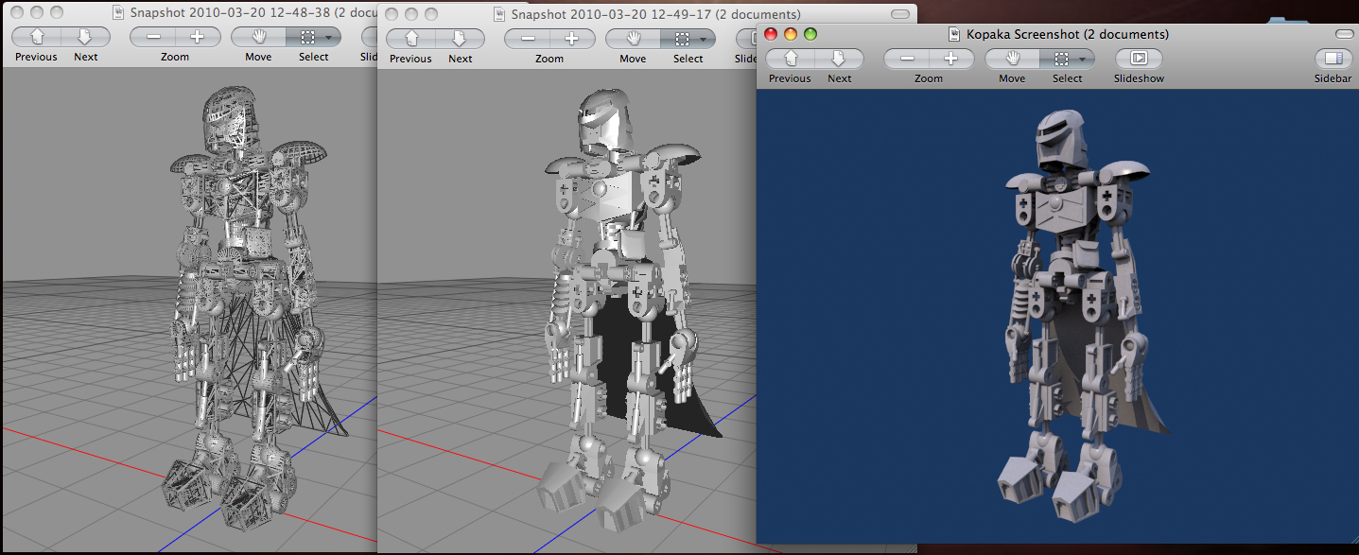Click Next button in 12-48-38 snapshot window
This screenshot has width=1359, height=555.
(85, 37)
